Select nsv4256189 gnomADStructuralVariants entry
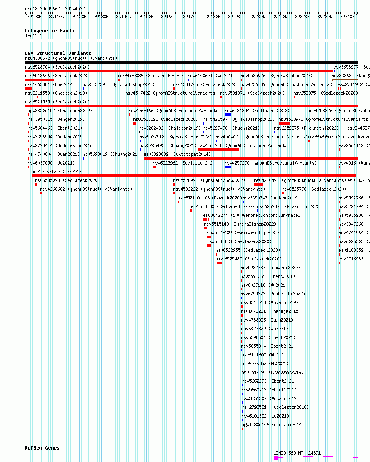Screen dimensions: 370x462 tap(286, 85)
